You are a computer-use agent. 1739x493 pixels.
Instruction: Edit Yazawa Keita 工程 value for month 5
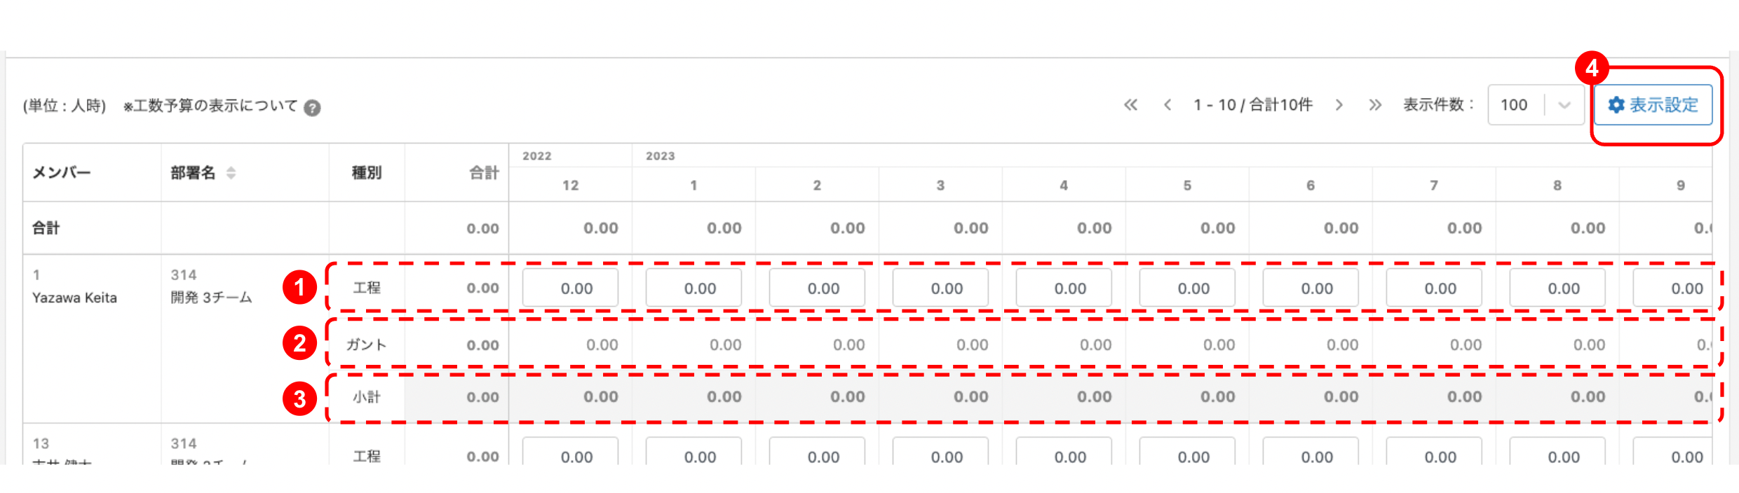pyautogui.click(x=1187, y=288)
